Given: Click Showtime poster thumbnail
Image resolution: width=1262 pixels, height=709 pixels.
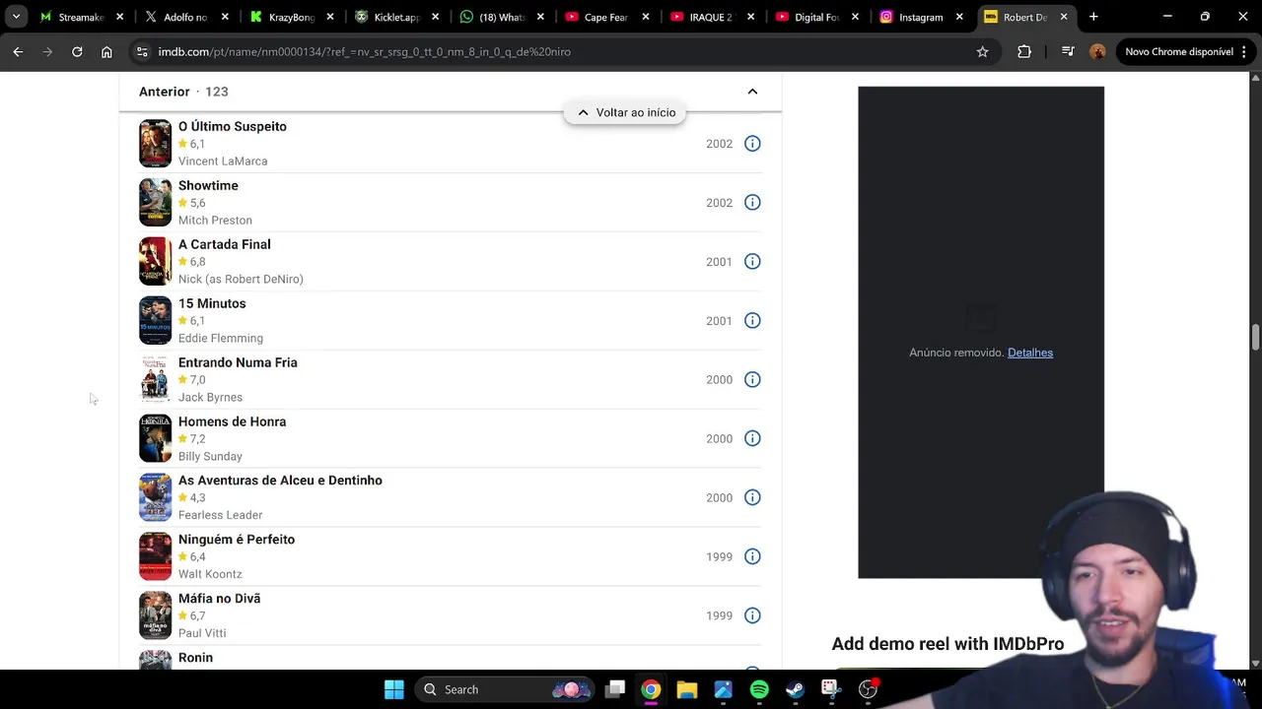Looking at the screenshot, I should [155, 203].
